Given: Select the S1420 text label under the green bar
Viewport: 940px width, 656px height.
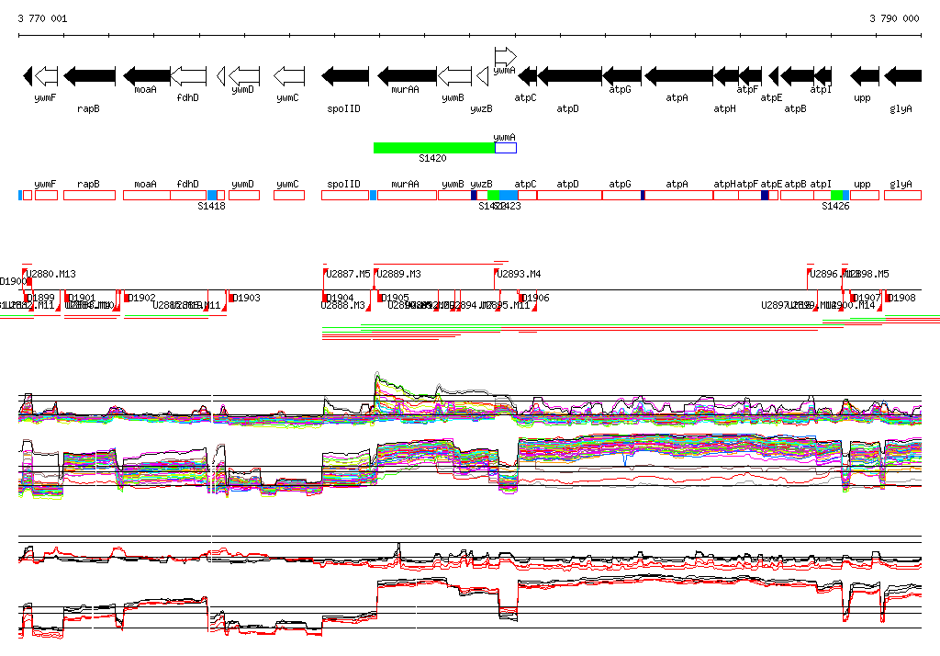Looking at the screenshot, I should (433, 158).
